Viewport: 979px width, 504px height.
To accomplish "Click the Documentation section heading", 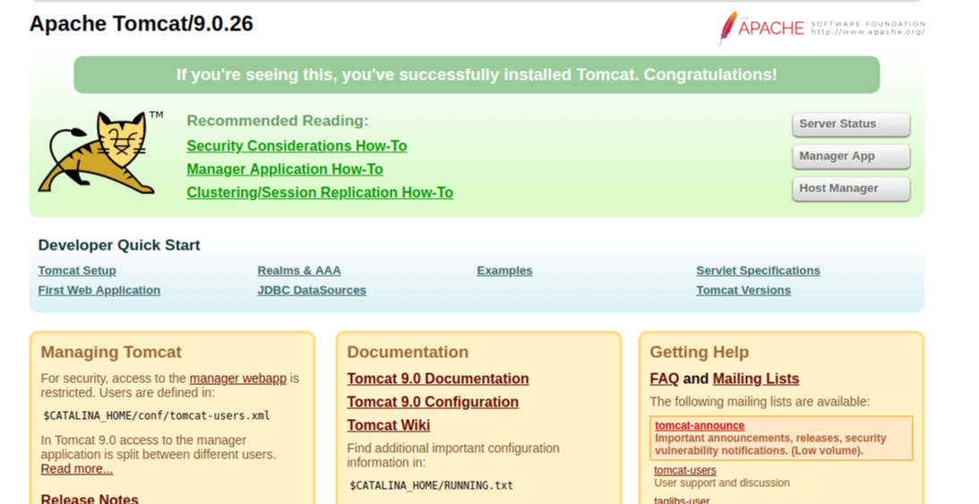I will [408, 353].
